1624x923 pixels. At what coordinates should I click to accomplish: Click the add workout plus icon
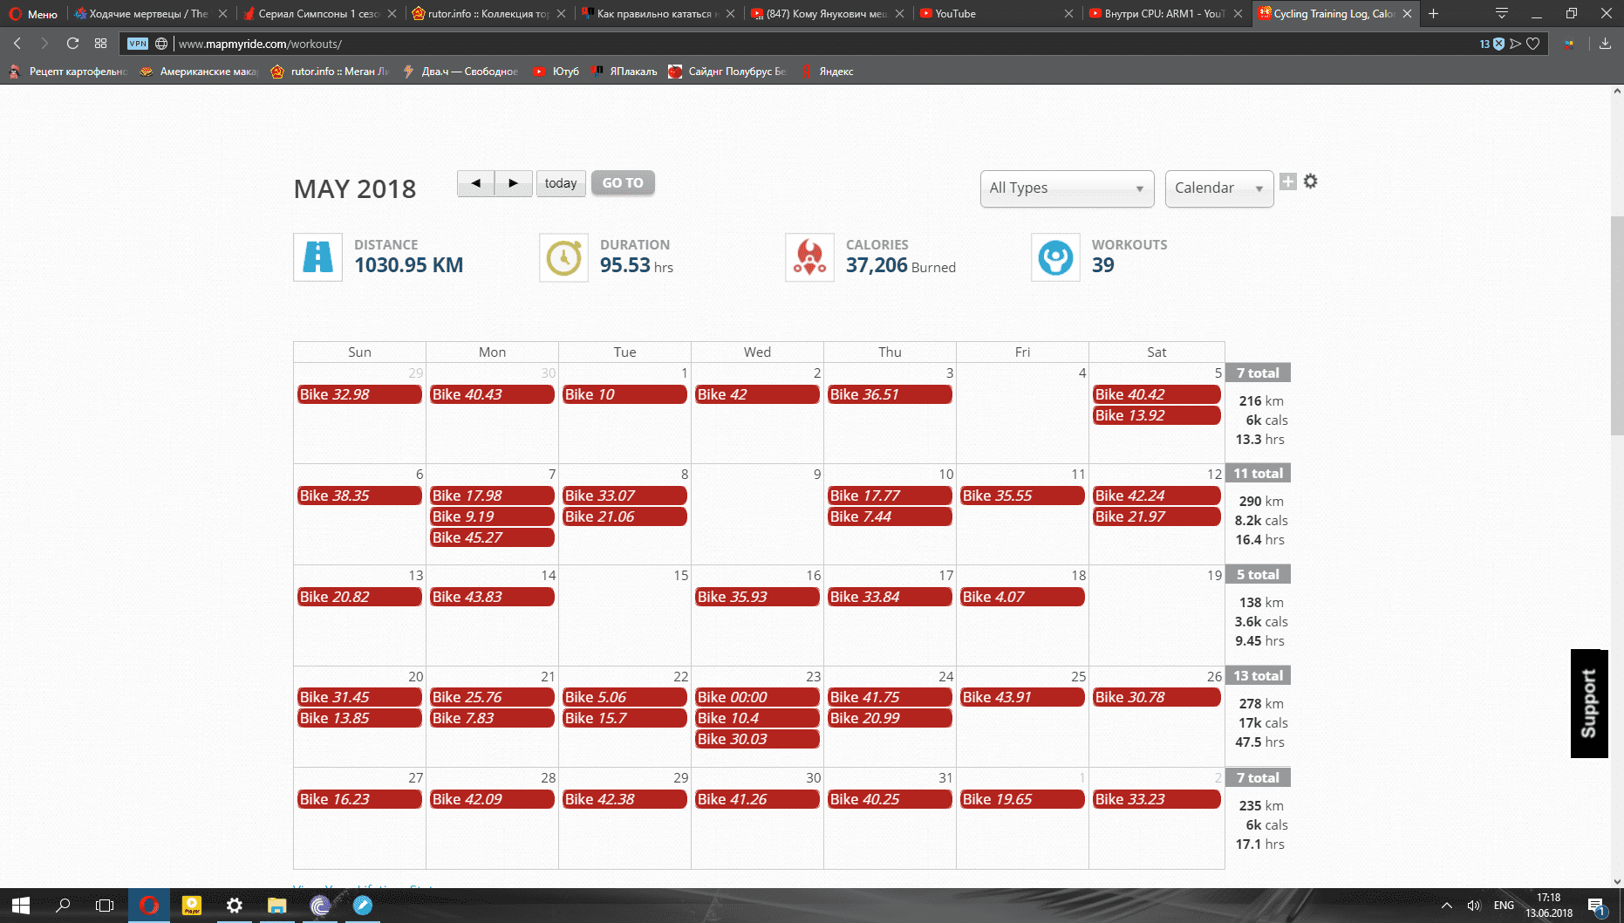[1288, 181]
